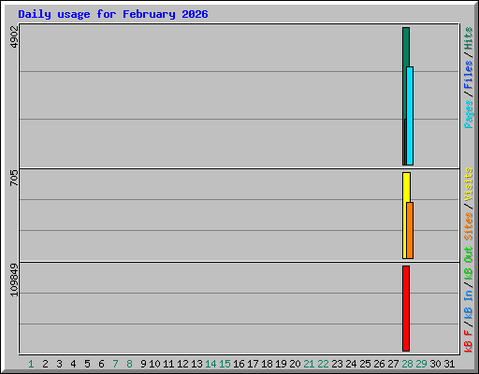Click day 11 on the x-axis

[x=168, y=364]
